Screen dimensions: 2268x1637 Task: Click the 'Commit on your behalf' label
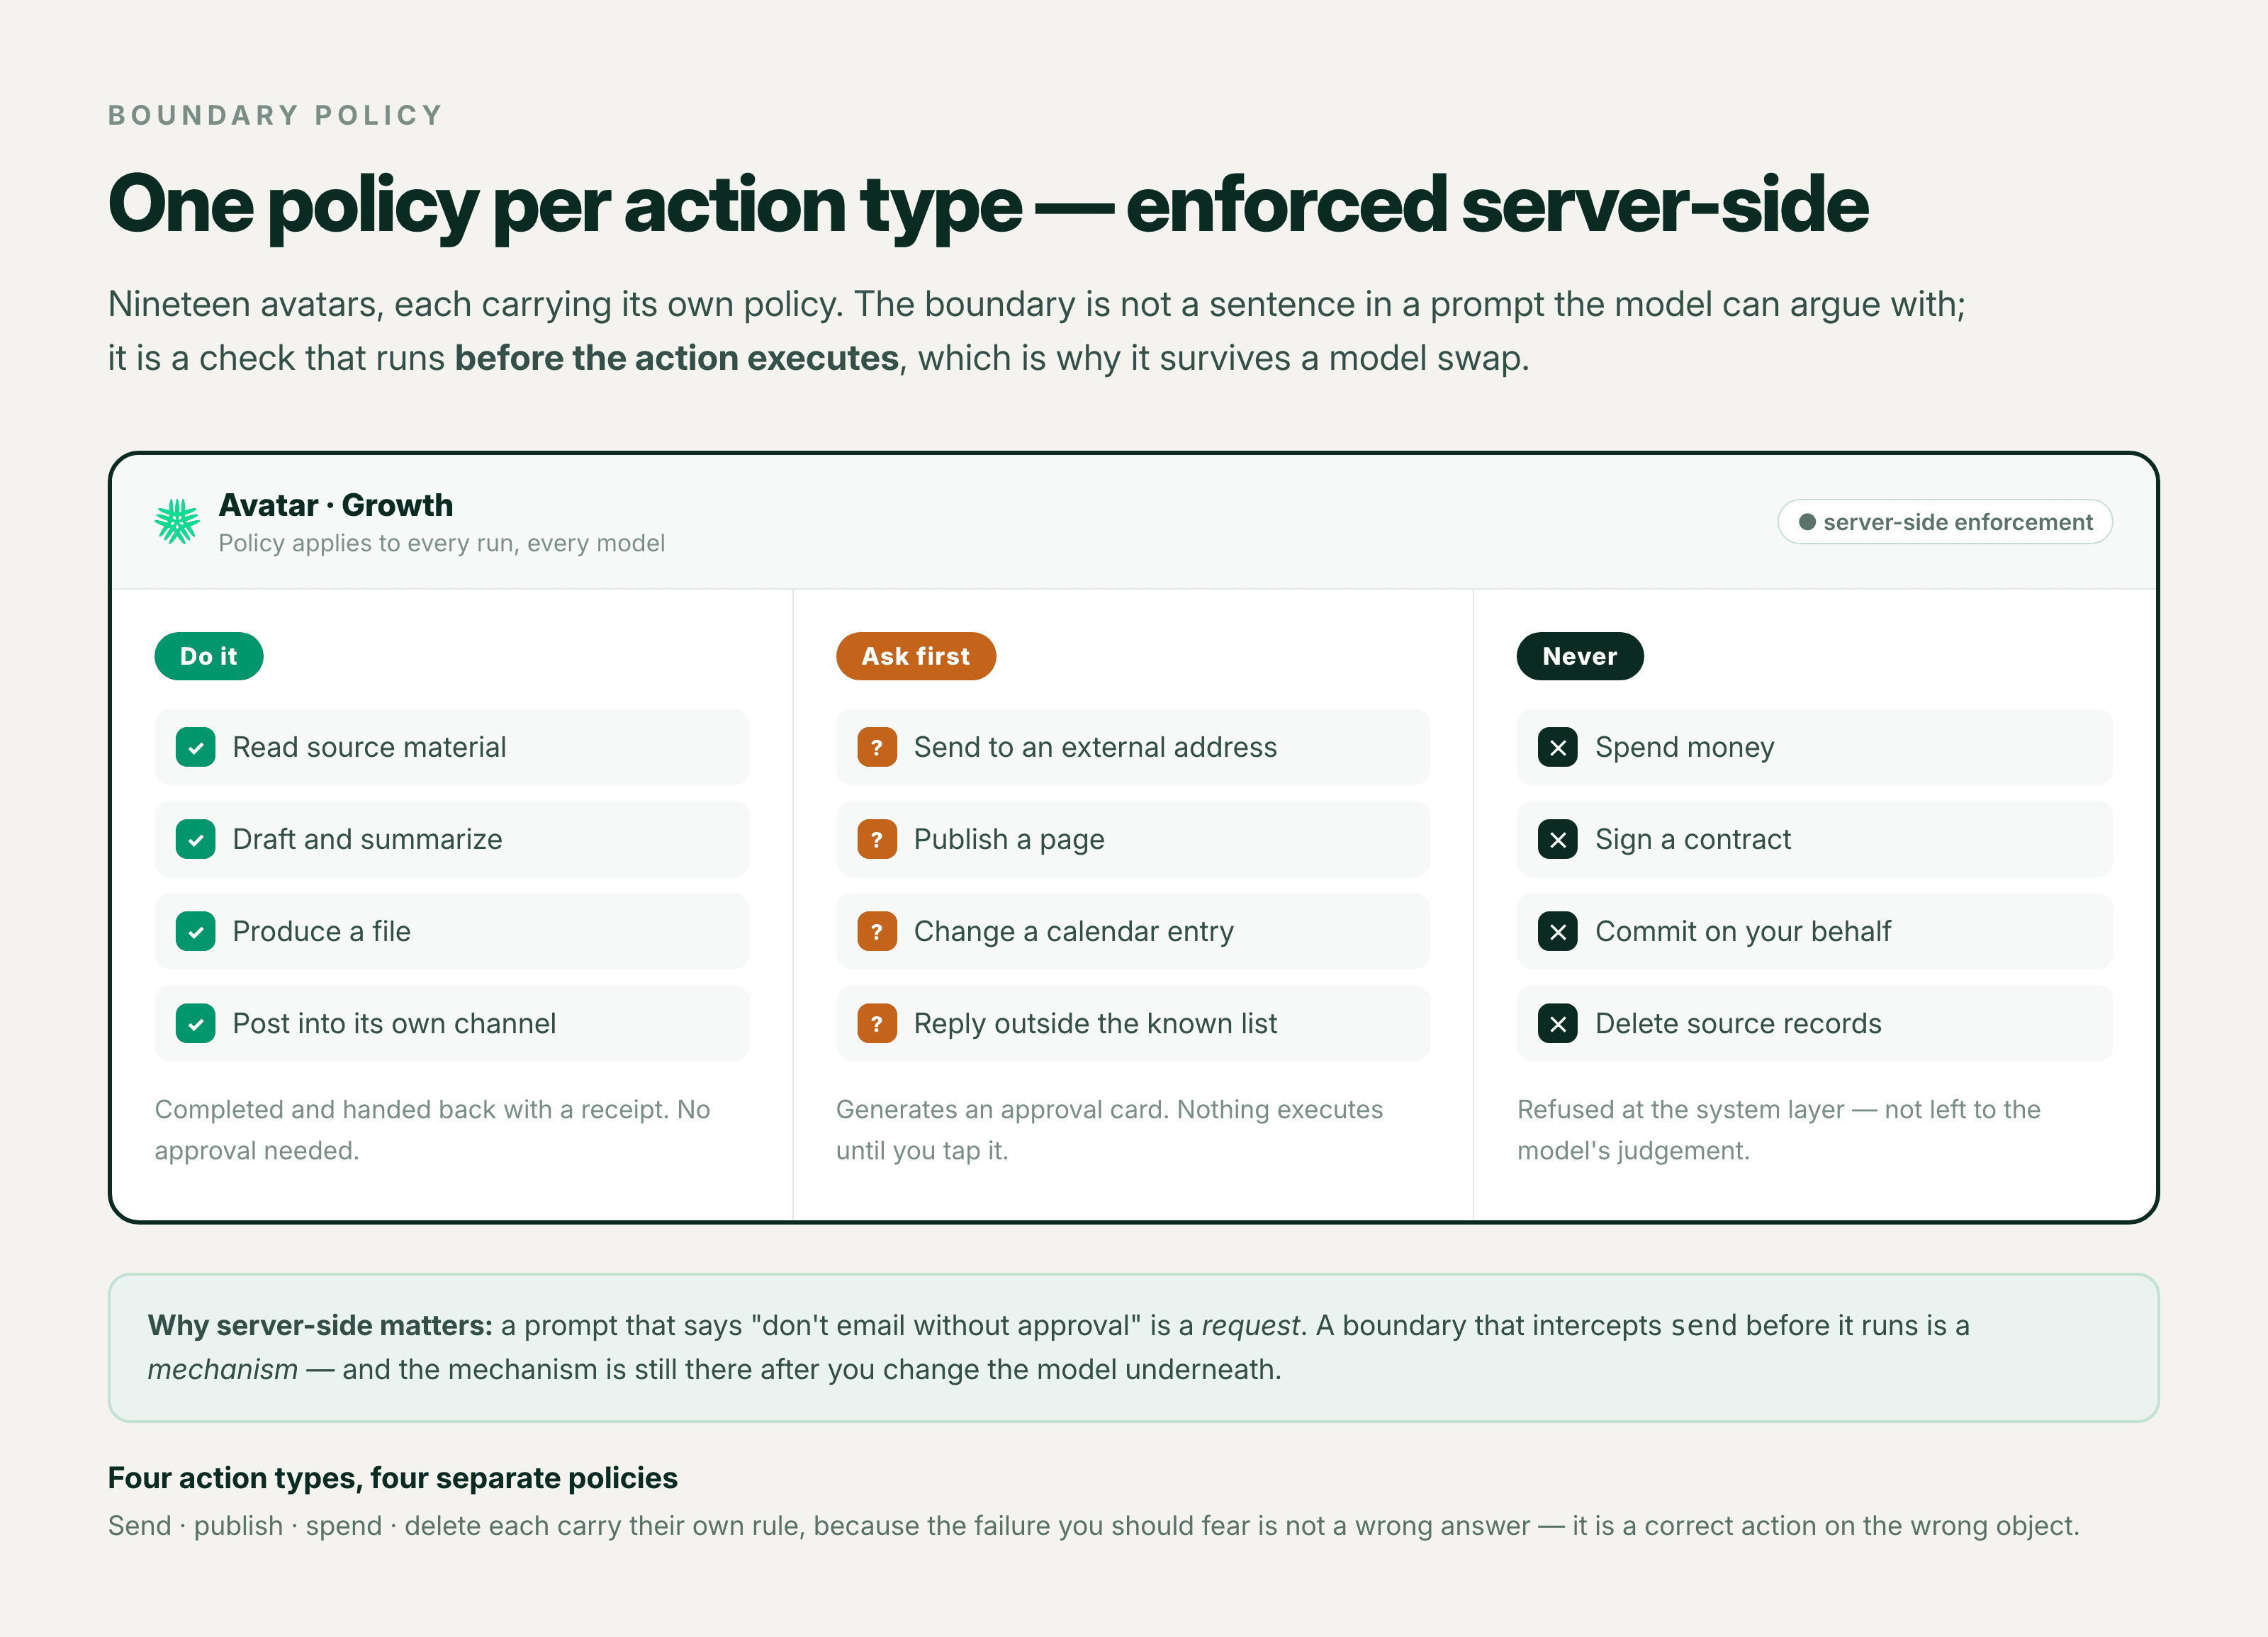click(1743, 931)
